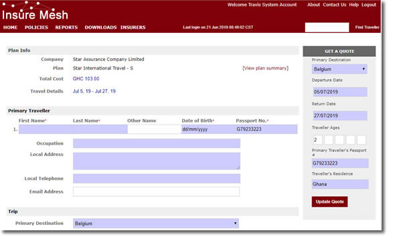
Task: Click the fifth Traveller Ages box
Action: (x=362, y=140)
